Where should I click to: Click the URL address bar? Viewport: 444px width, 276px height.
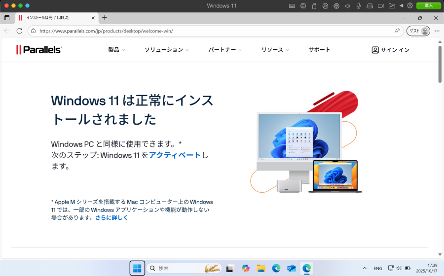click(x=215, y=31)
